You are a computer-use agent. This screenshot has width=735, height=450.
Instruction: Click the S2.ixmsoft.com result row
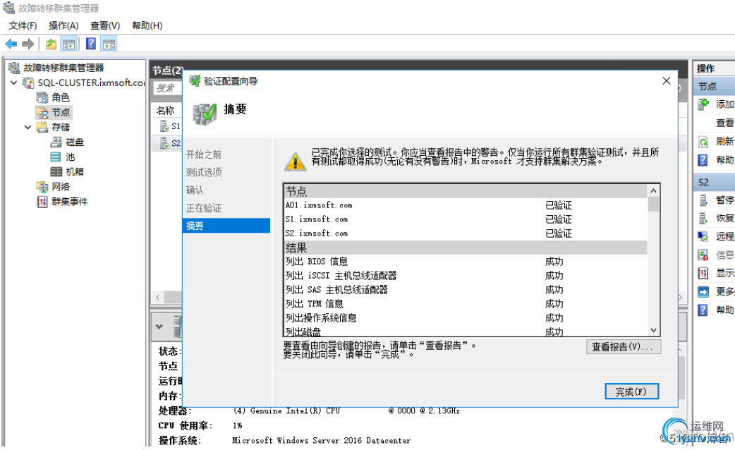pos(466,233)
